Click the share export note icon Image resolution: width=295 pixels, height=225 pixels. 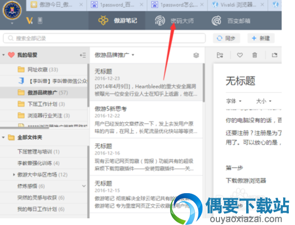274,55
